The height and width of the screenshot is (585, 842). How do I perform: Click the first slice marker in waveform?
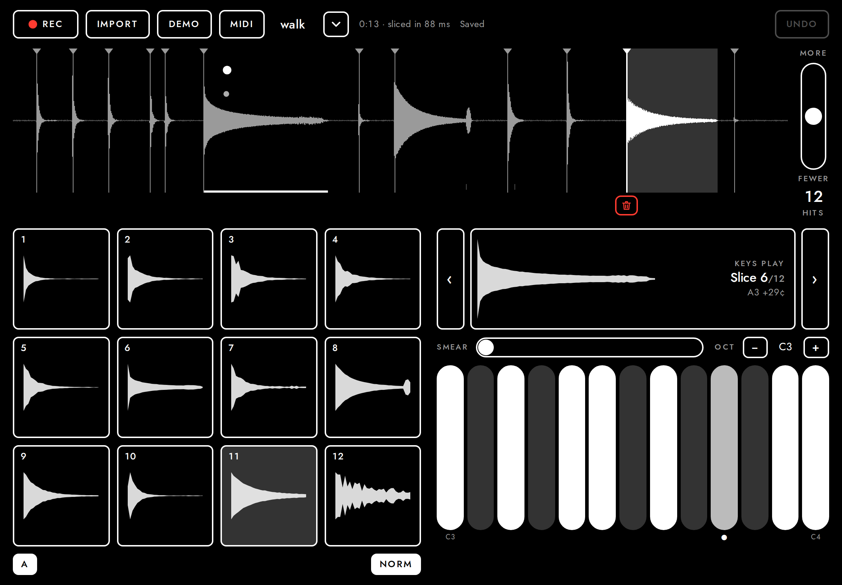(37, 51)
